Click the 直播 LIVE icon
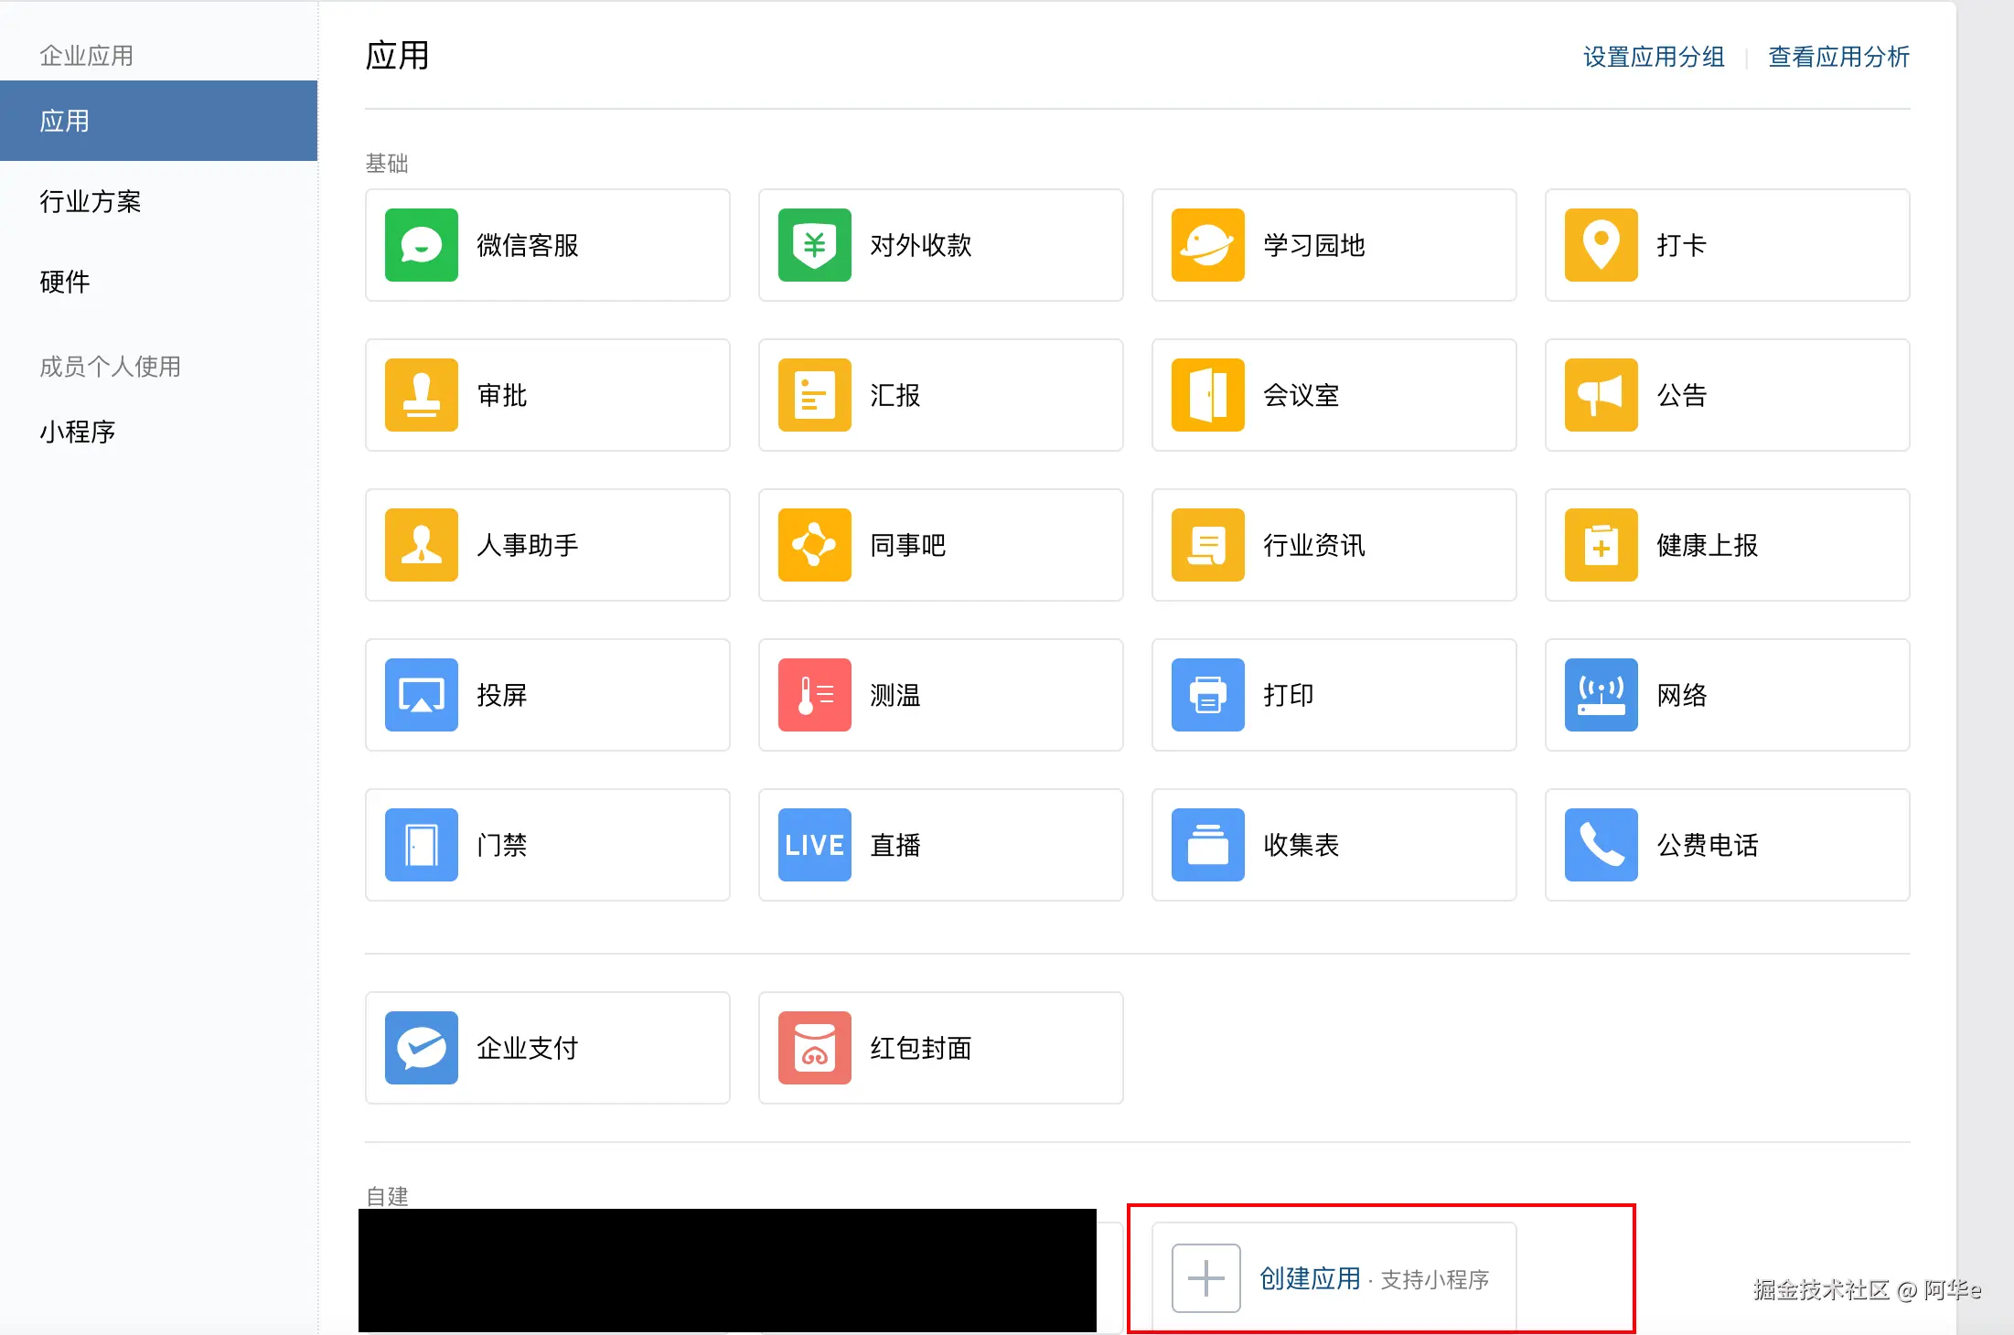The height and width of the screenshot is (1335, 2014). coord(814,845)
